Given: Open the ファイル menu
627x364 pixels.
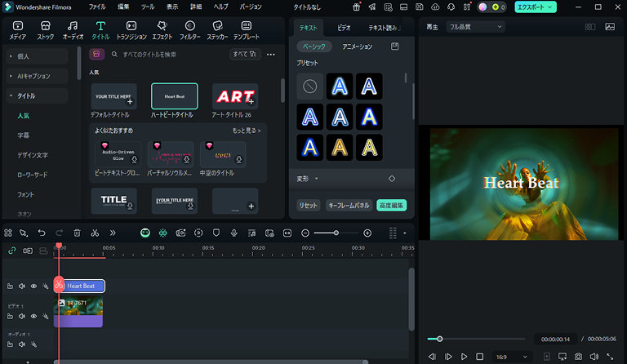Looking at the screenshot, I should pos(97,7).
